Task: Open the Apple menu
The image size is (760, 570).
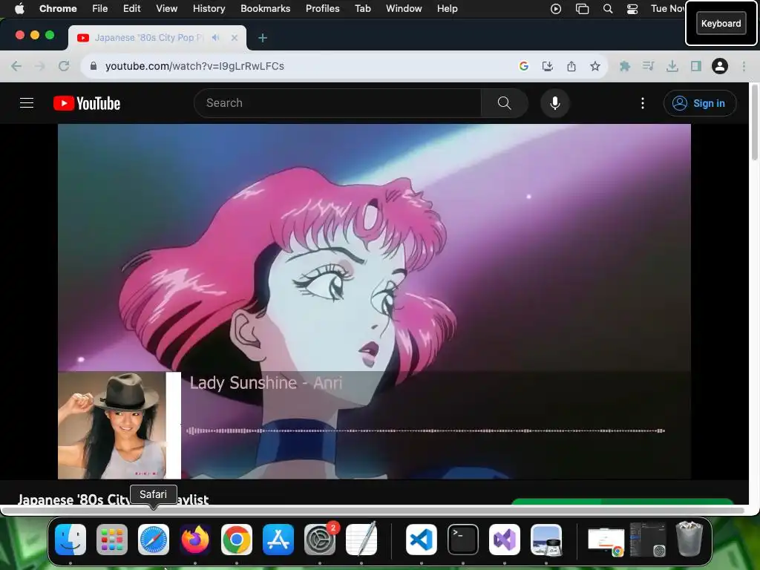Action: (x=19, y=8)
